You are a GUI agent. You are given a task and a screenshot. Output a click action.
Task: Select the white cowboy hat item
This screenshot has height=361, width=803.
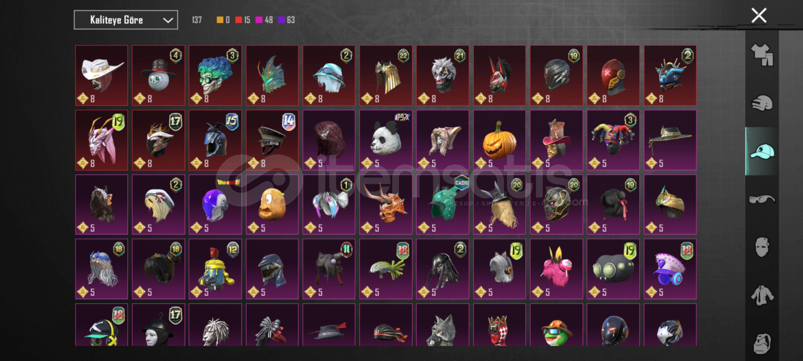click(x=102, y=76)
